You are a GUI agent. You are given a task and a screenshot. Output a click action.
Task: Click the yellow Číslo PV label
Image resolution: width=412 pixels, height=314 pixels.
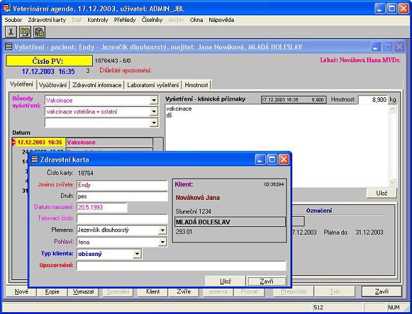[49, 61]
